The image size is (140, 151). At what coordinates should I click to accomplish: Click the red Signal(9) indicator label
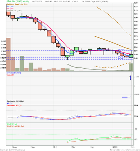click(x=11, y=75)
